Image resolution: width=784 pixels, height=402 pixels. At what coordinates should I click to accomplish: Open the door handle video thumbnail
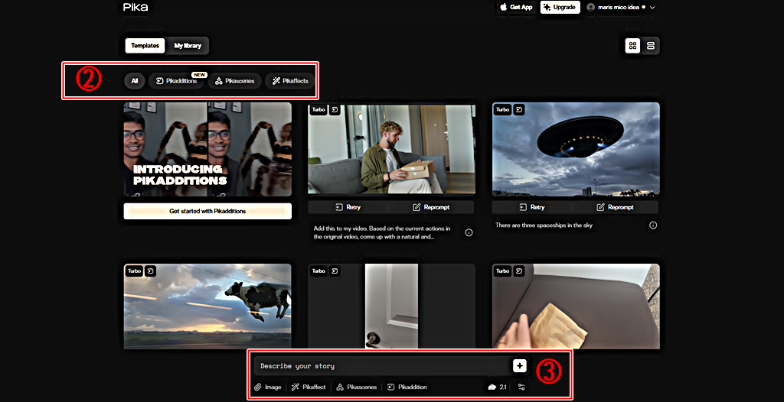pyautogui.click(x=391, y=306)
